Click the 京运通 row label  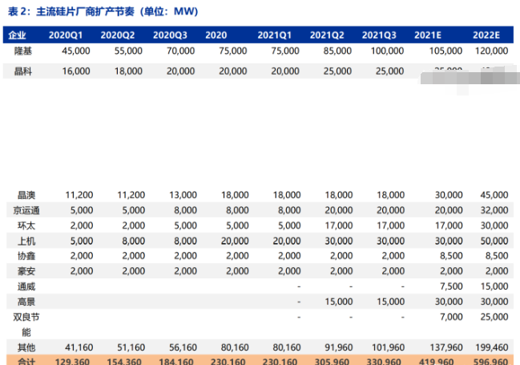tap(26, 210)
